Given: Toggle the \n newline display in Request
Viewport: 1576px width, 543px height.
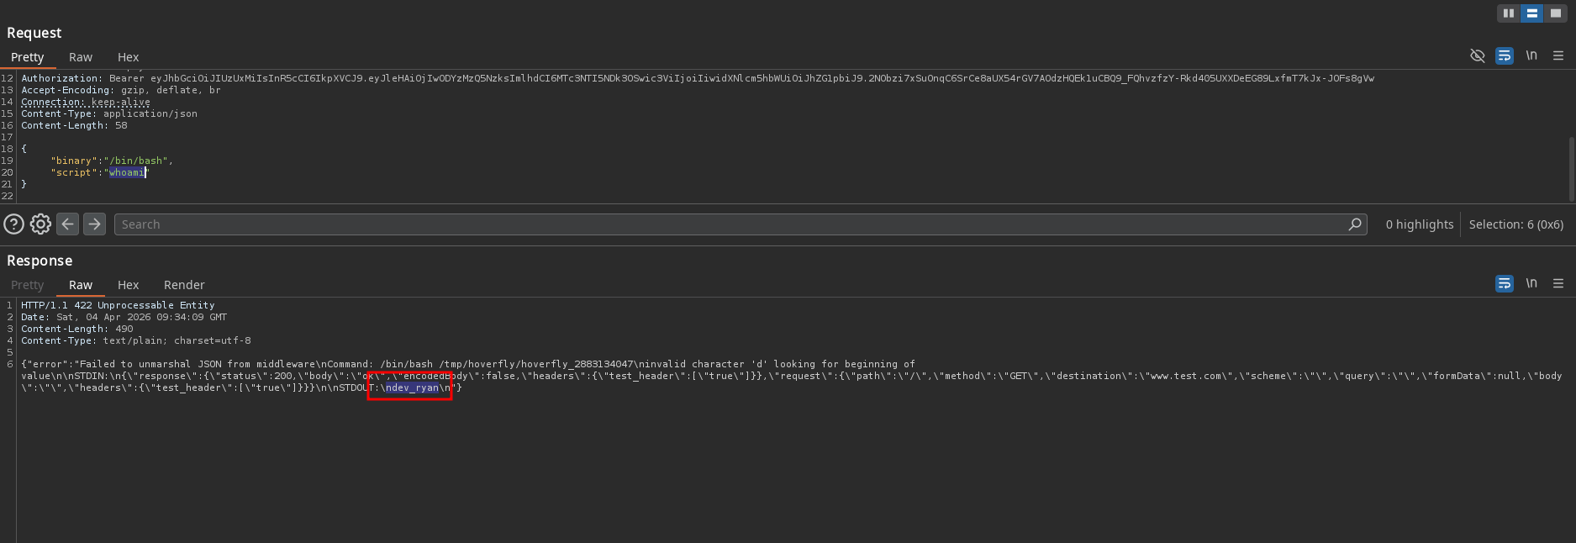Looking at the screenshot, I should point(1531,55).
